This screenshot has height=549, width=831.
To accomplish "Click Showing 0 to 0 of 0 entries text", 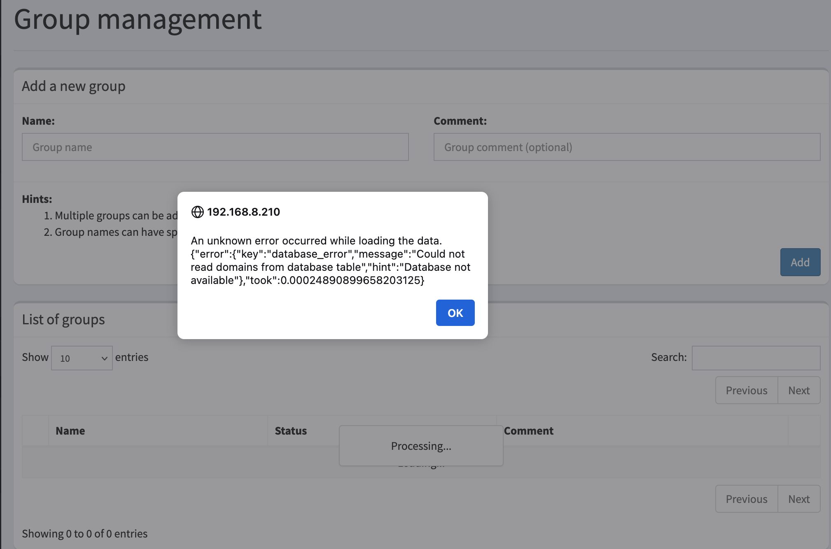I will 84,533.
